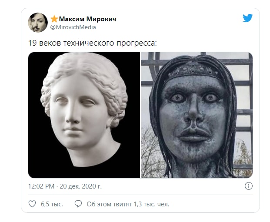Click the 20 дек. 2020 г. date
Screen dimensions: 270x222
80,186
